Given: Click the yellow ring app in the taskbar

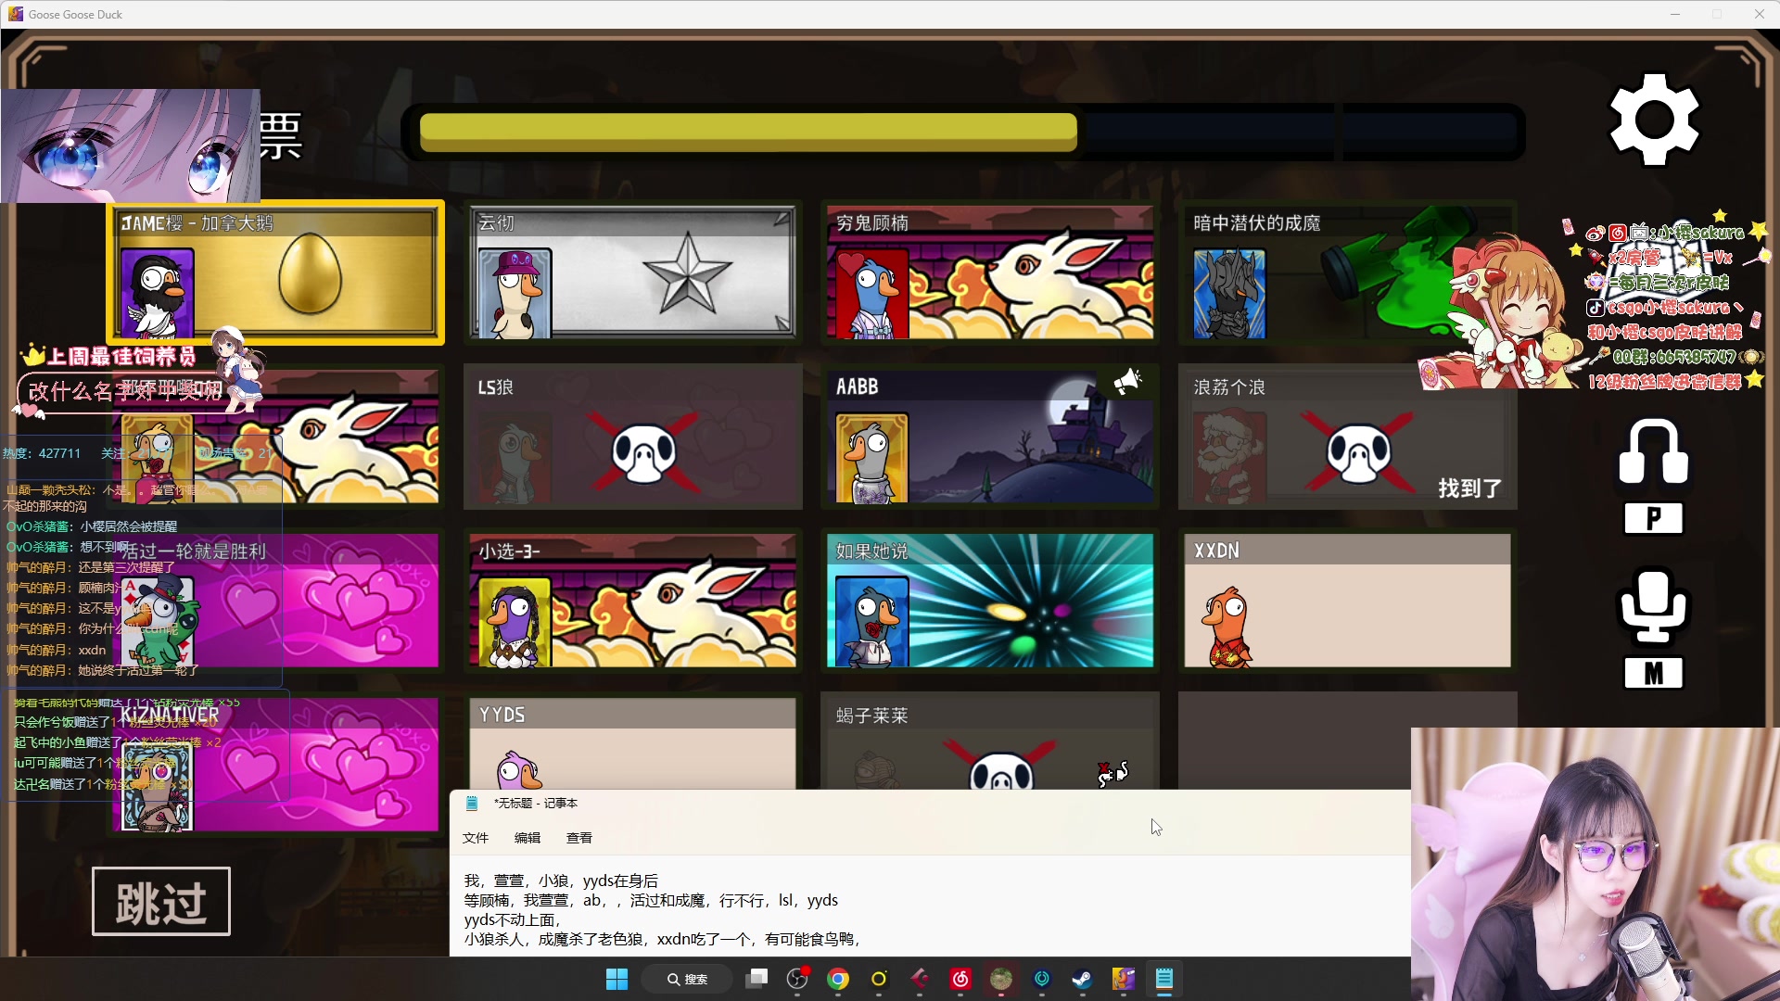Looking at the screenshot, I should click(879, 979).
